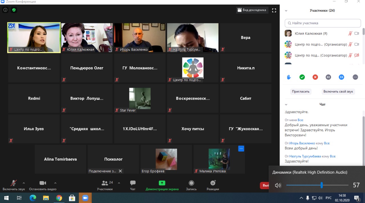Open the 'Чат' item in bottom toolbar

coord(133,185)
